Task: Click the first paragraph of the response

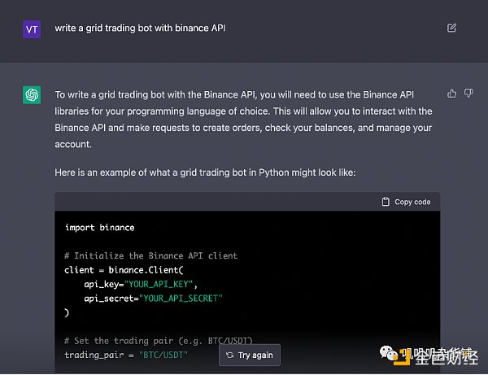Action: [x=243, y=120]
